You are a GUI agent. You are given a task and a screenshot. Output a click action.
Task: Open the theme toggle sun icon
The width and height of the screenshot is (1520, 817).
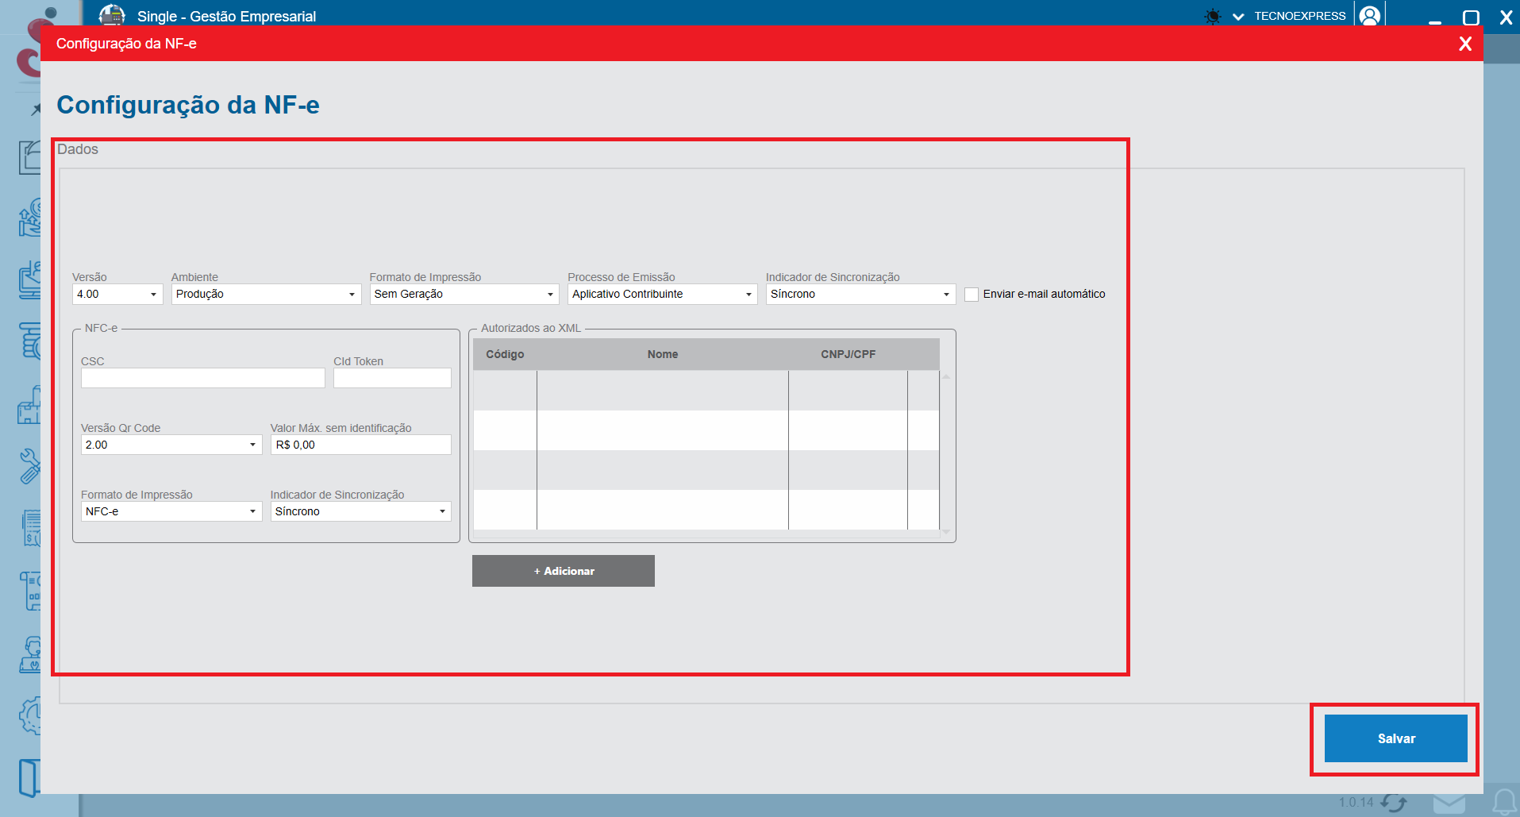tap(1212, 14)
